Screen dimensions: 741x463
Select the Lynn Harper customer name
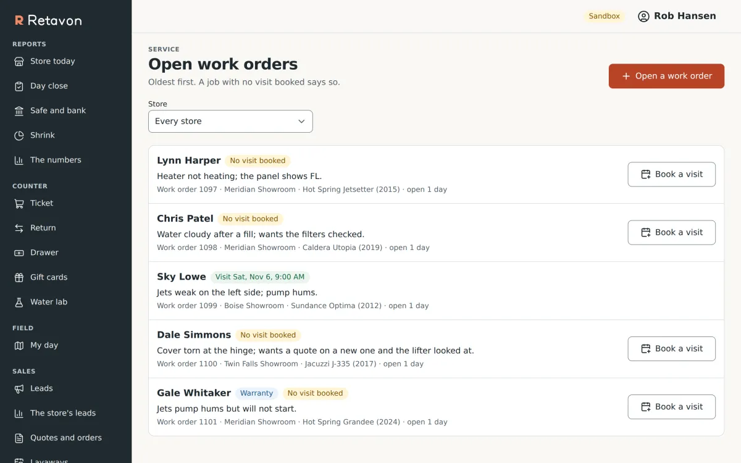pos(188,161)
